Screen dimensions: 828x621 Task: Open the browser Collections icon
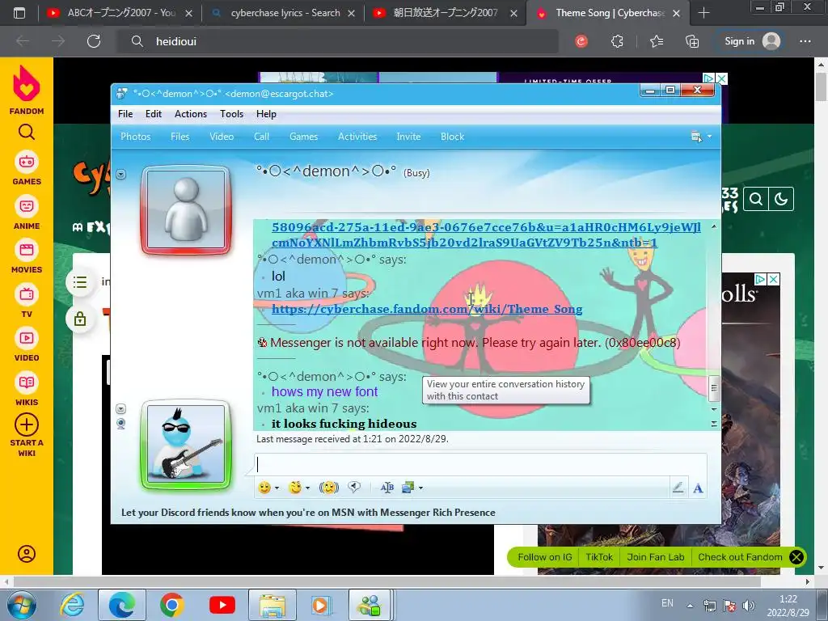click(x=692, y=41)
